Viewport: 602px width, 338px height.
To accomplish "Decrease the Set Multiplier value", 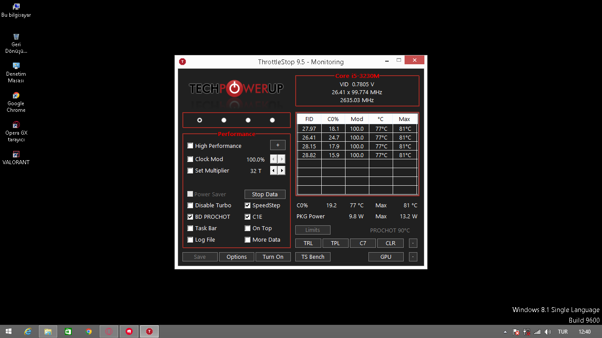I will [274, 170].
